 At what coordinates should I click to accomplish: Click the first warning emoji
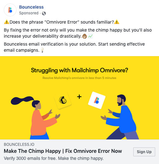point(7,22)
